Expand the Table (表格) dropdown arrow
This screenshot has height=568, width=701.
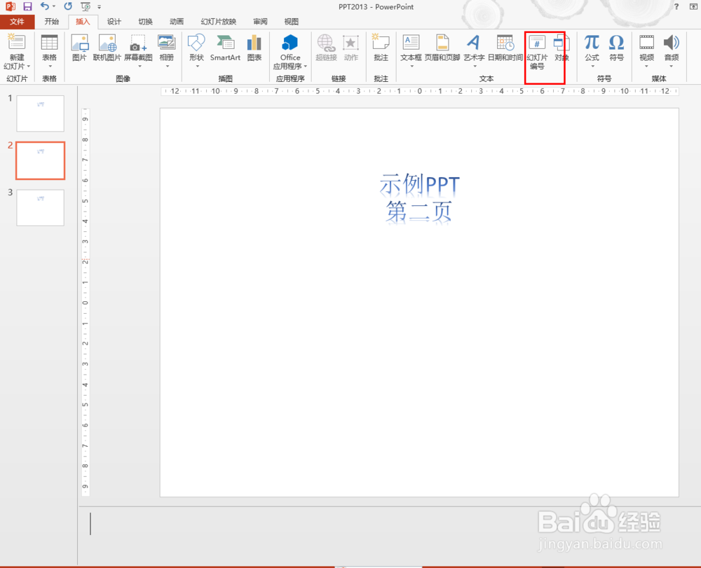pyautogui.click(x=50, y=66)
